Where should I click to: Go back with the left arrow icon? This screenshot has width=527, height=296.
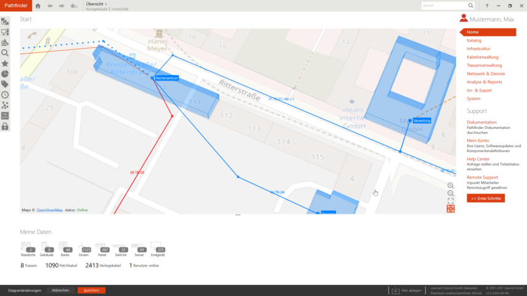tap(50, 6)
